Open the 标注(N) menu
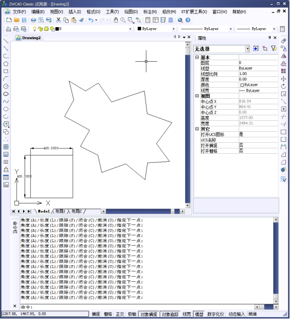 [x=150, y=12]
